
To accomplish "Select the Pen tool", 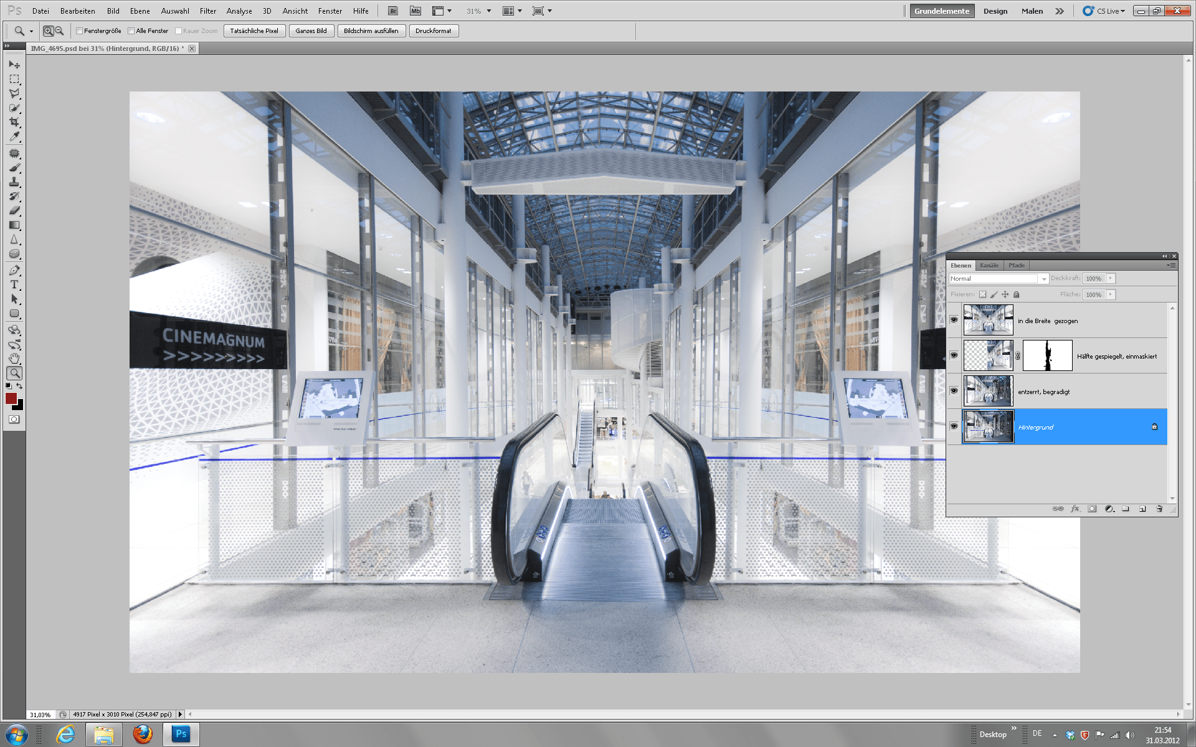I will 14,270.
